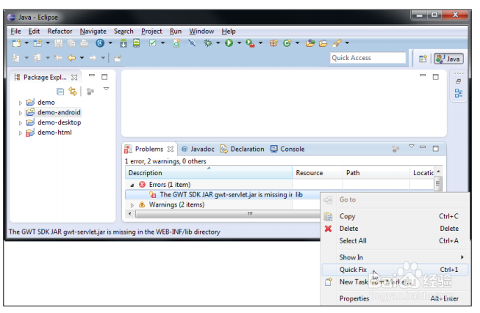Switch to the Console tab
Image resolution: width=480 pixels, height=313 pixels.
pos(287,149)
